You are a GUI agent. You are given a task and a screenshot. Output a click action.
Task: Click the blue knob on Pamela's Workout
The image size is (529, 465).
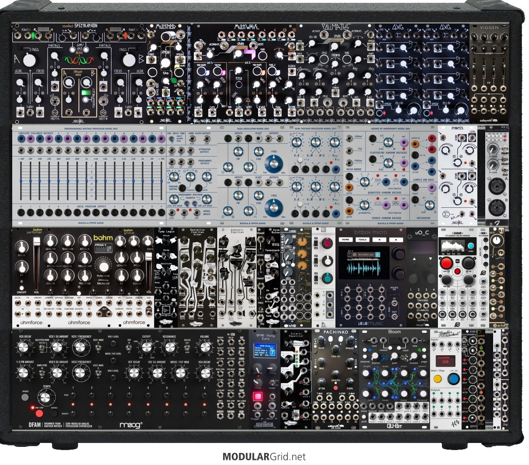[x=454, y=380]
